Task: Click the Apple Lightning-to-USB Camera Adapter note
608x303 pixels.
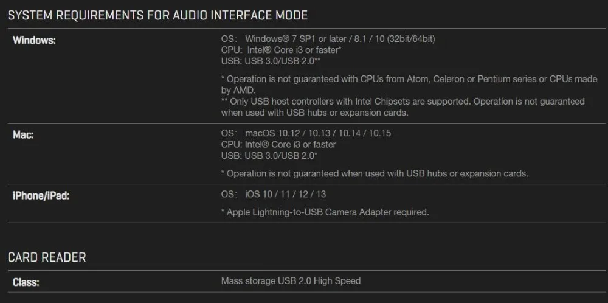Action: coord(325,212)
